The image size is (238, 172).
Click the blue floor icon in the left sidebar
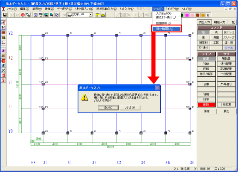coord(3,66)
